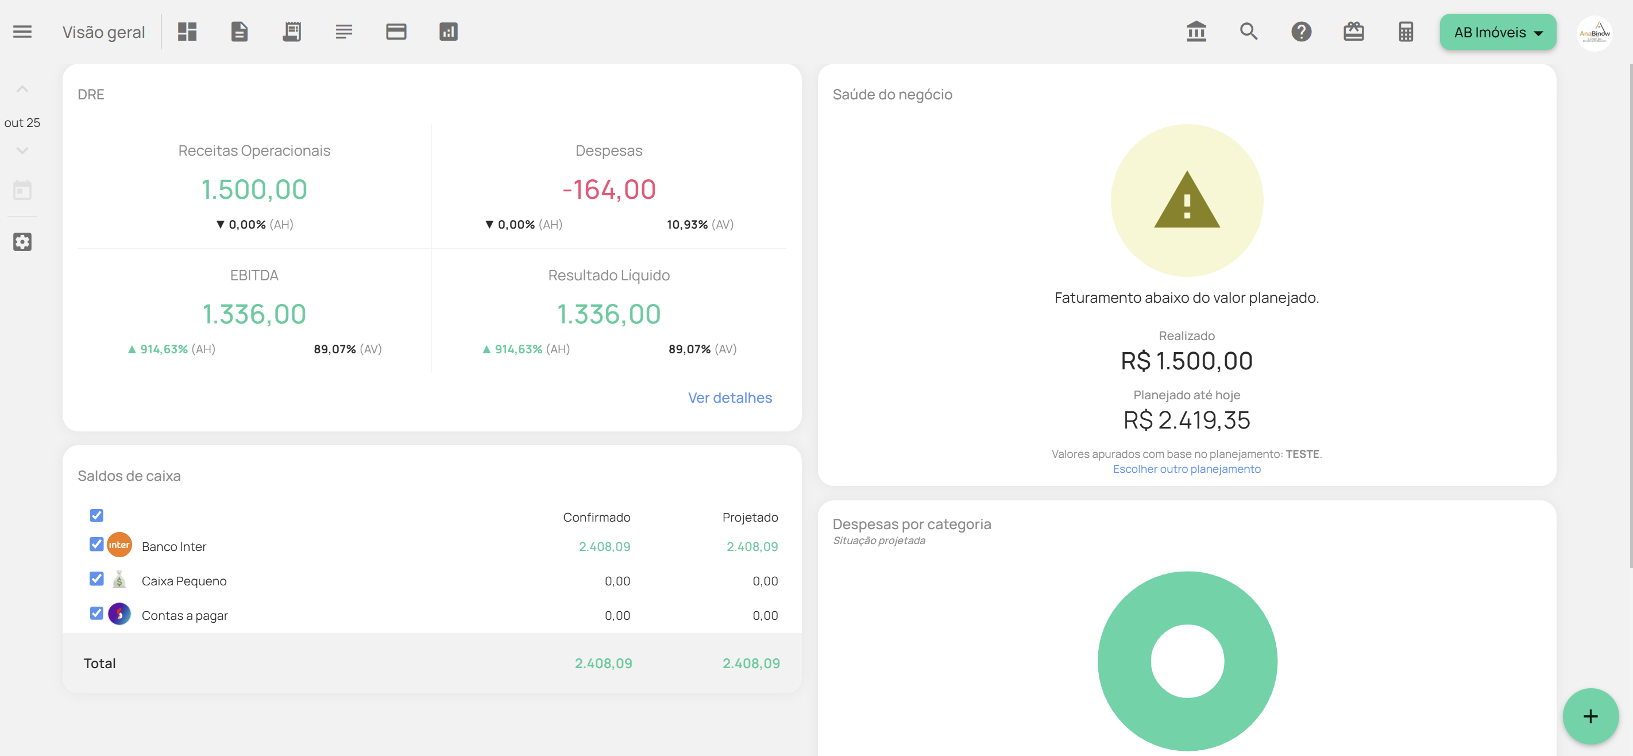Image resolution: width=1633 pixels, height=756 pixels.
Task: Toggle the Contas a pagar checkbox
Action: tap(96, 614)
